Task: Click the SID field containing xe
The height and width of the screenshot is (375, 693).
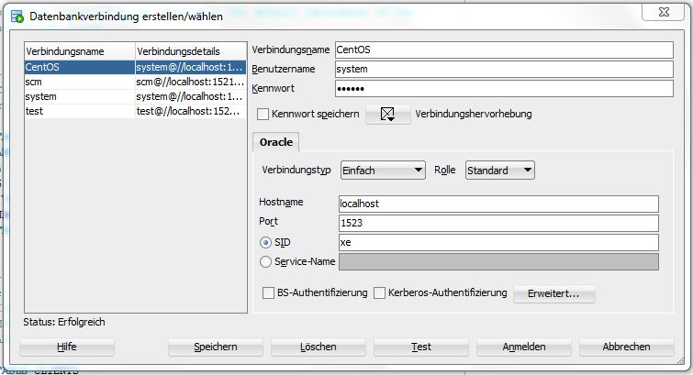Action: click(x=498, y=242)
